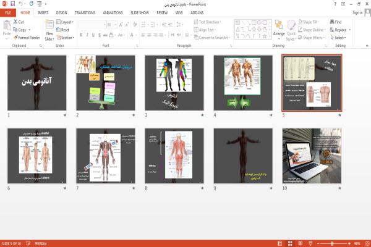Toggle Align Left paragraph button
Image resolution: width=371 pixels, height=247 pixels.
[x=143, y=35]
